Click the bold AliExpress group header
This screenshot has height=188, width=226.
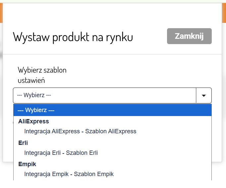[x=33, y=121]
